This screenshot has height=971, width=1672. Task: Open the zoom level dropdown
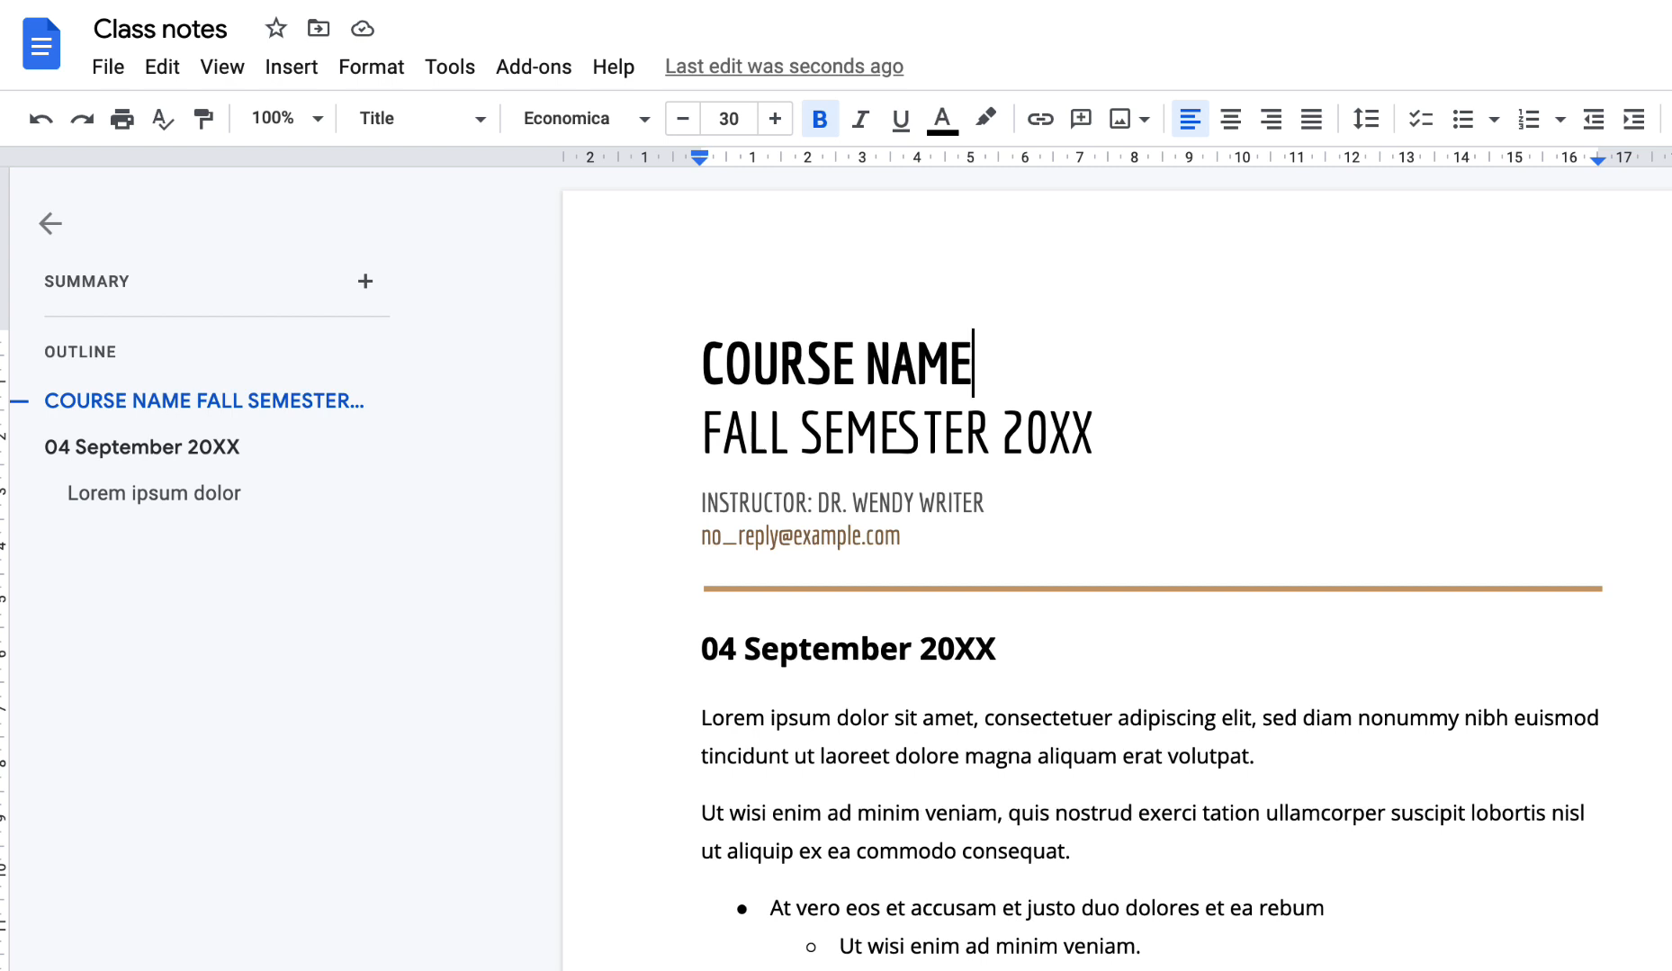click(287, 118)
